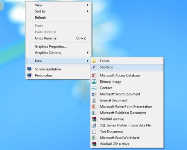
Task: Create a new Microsoft PowerPoint Presentation
Action: (127, 107)
